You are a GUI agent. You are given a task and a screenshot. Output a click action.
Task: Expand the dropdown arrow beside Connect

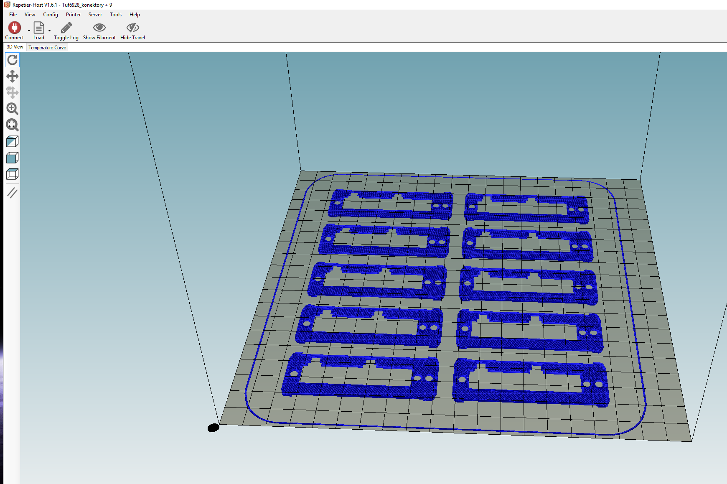[x=29, y=31]
